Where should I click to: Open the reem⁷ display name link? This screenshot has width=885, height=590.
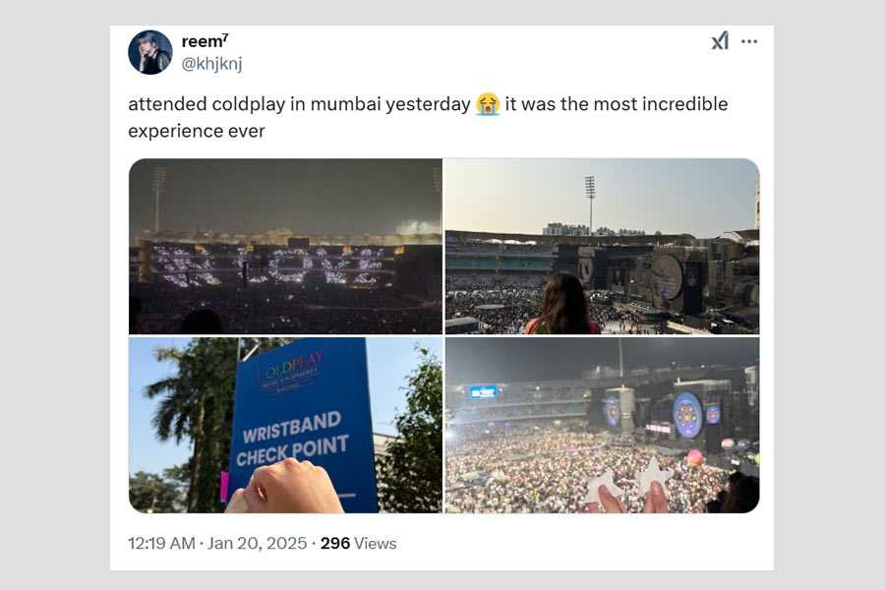coord(205,40)
